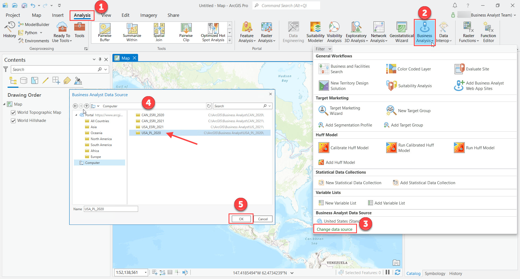Switch to the Imagery ribbon tab
Viewport: 520px width, 279px height.
(x=148, y=15)
